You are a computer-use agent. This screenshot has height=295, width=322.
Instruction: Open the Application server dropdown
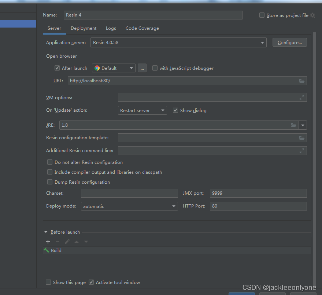(x=178, y=43)
